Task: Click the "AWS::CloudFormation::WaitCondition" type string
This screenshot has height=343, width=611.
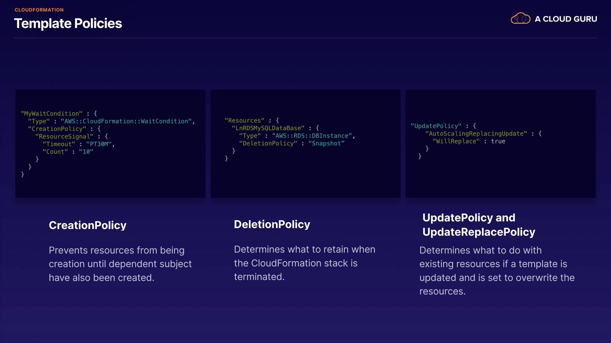Action: pyautogui.click(x=126, y=121)
